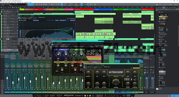This screenshot has height=97, width=179.
Task: Open Level Range dropdown in Pro EQ
Action: click(x=53, y=20)
